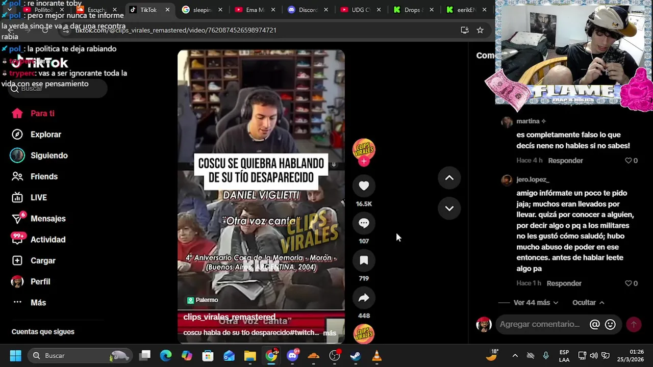Switch to UDG YouTube tab
Image resolution: width=653 pixels, height=367 pixels.
pos(360,10)
